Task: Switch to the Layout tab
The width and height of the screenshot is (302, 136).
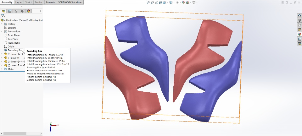Action: 19,2
